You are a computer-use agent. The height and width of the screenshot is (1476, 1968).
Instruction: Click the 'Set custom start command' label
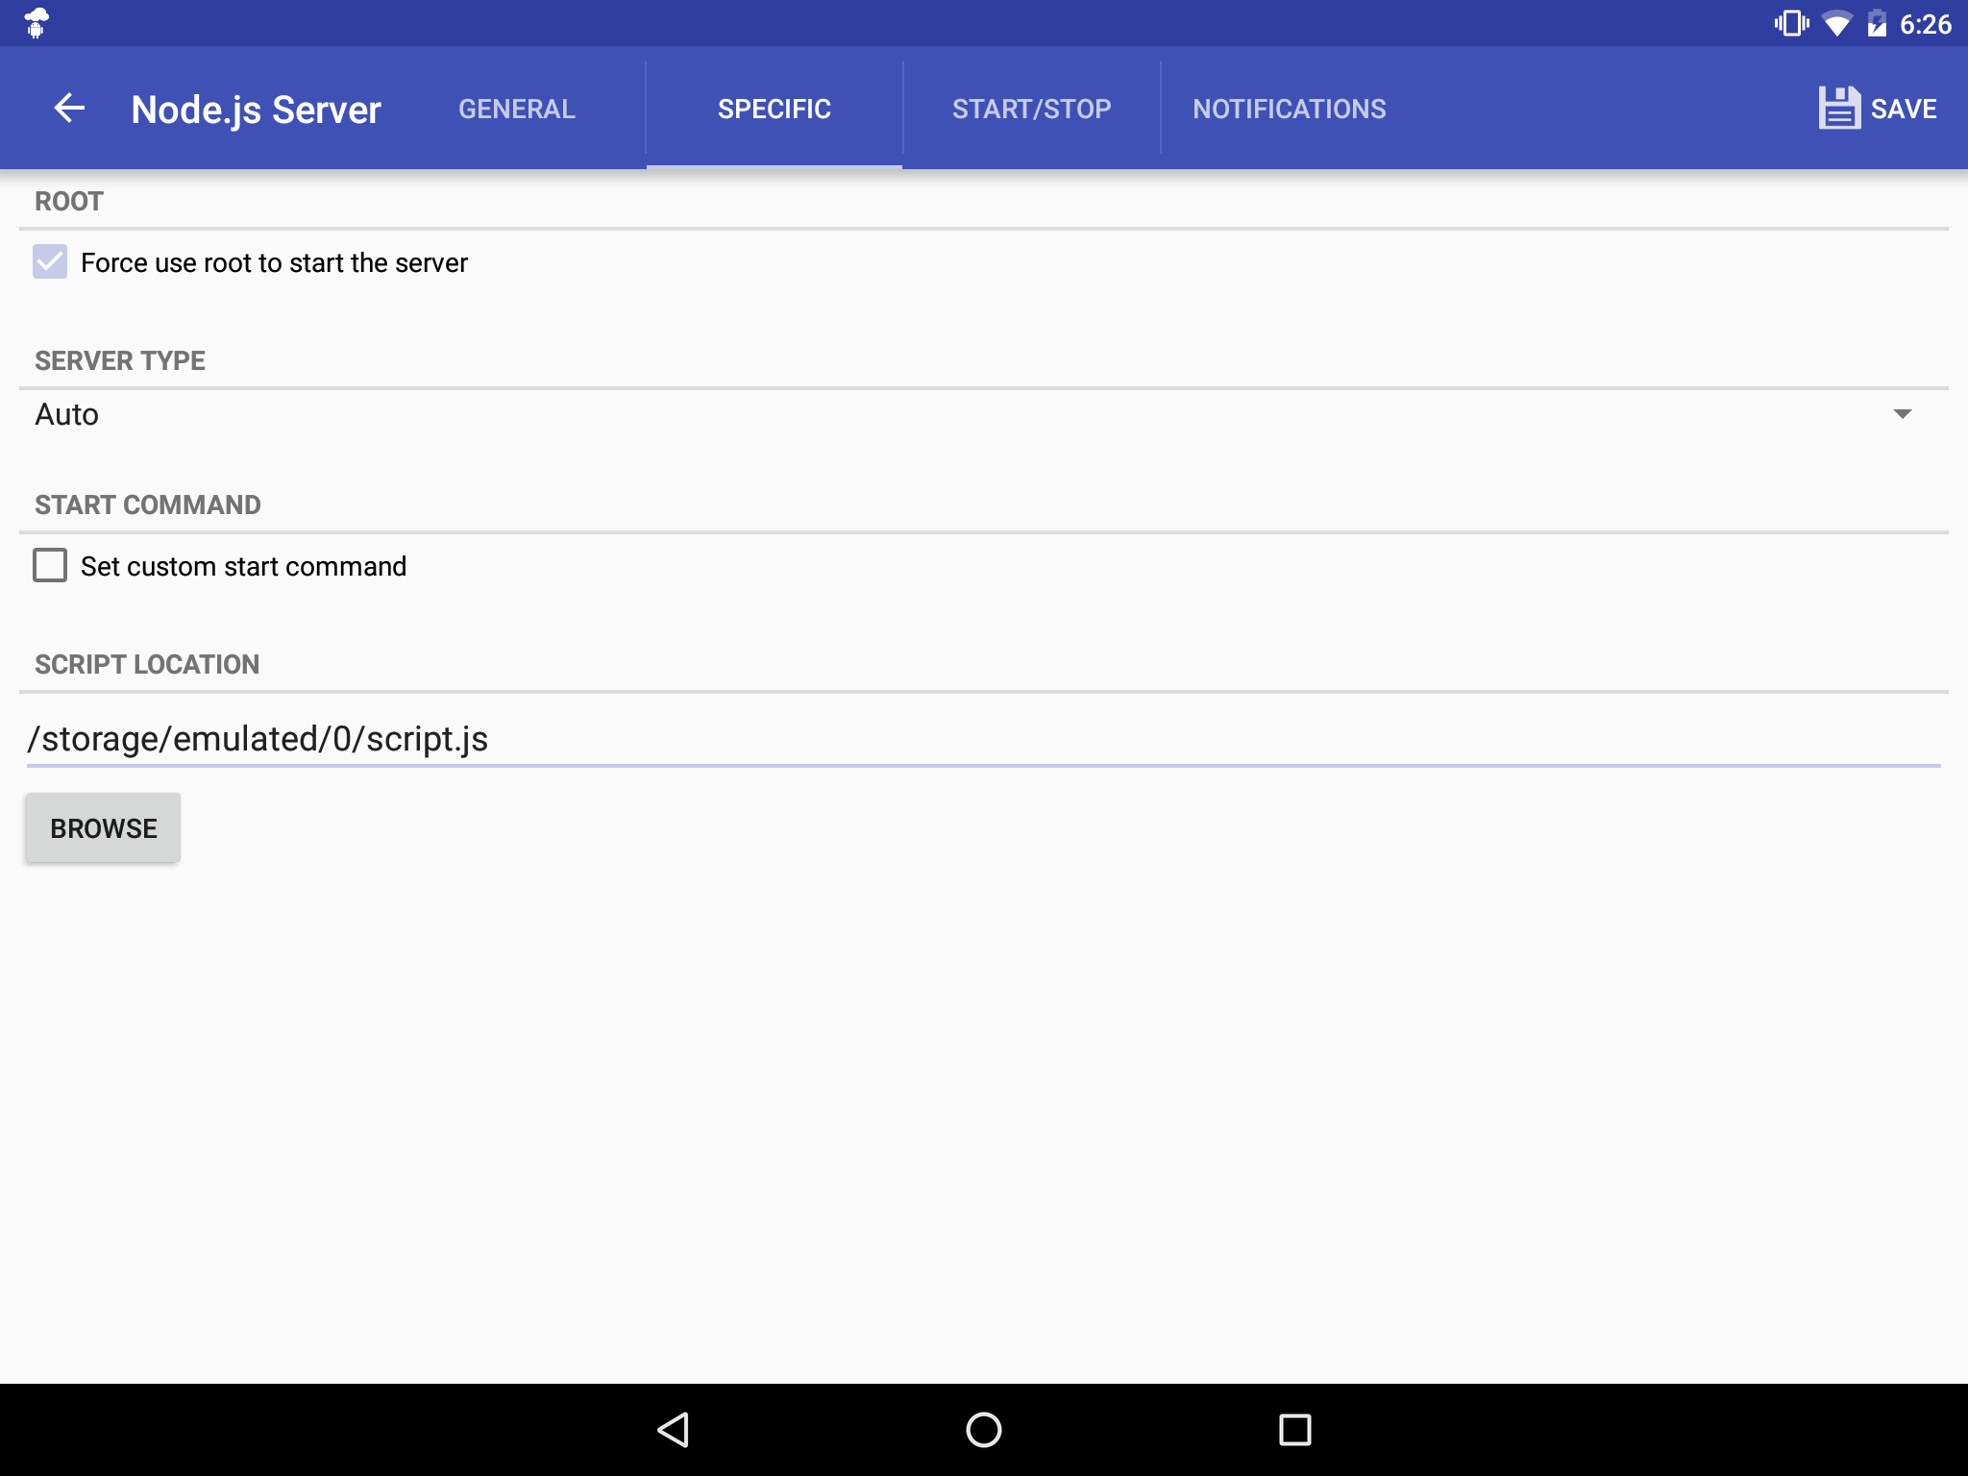click(x=243, y=566)
